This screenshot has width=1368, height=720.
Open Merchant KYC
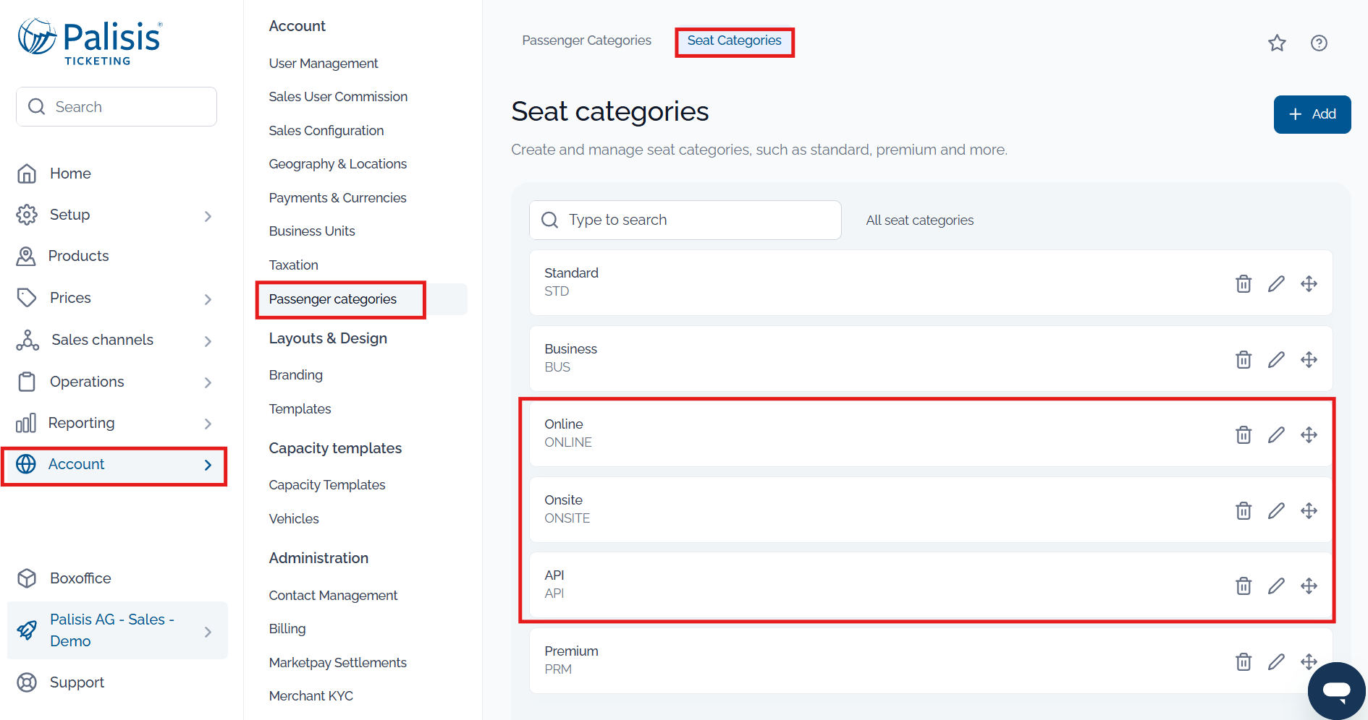click(311, 696)
